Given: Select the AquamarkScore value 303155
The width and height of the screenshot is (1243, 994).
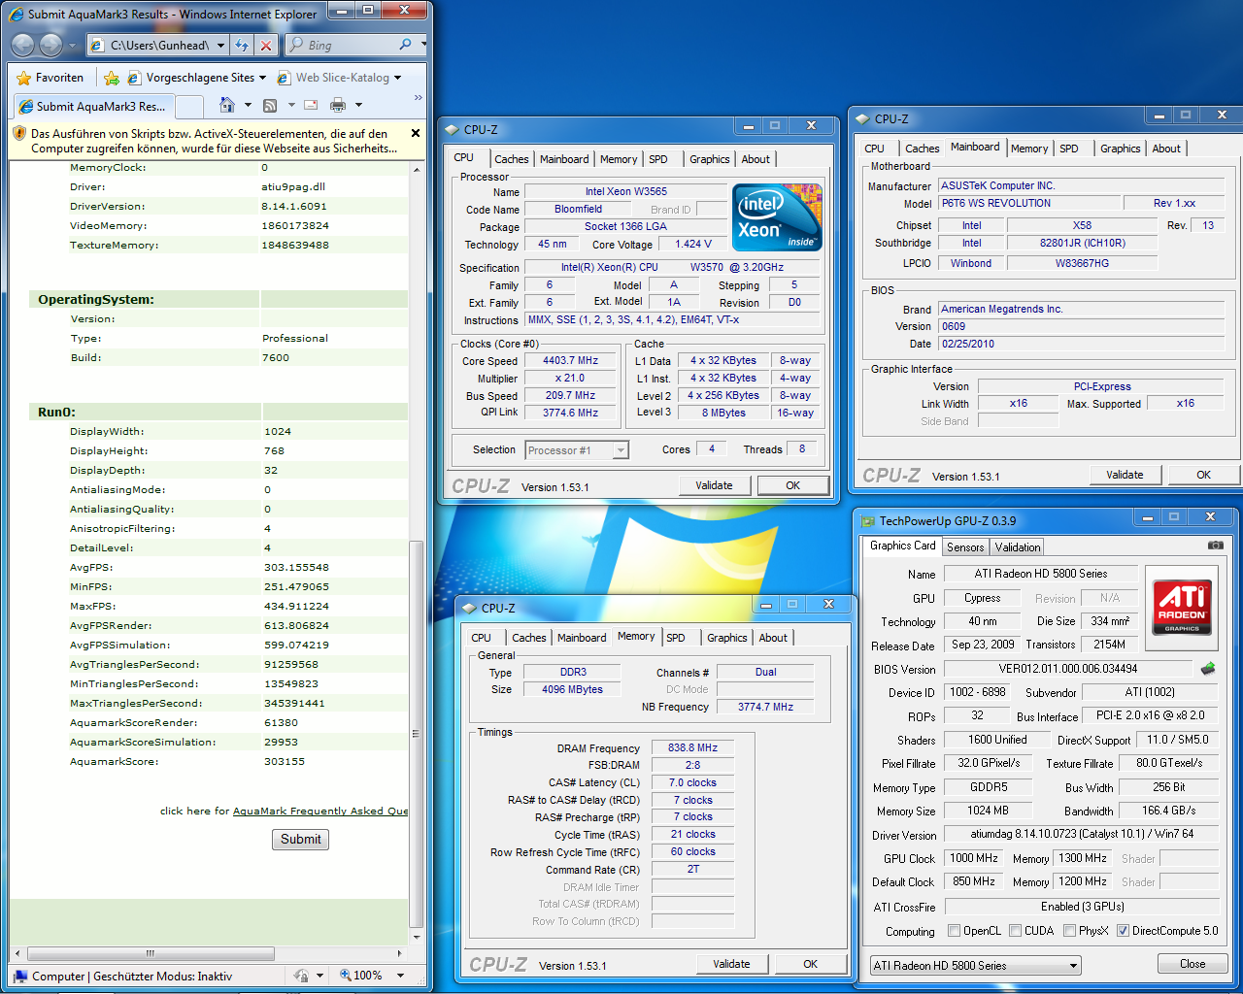Looking at the screenshot, I should pyautogui.click(x=285, y=761).
